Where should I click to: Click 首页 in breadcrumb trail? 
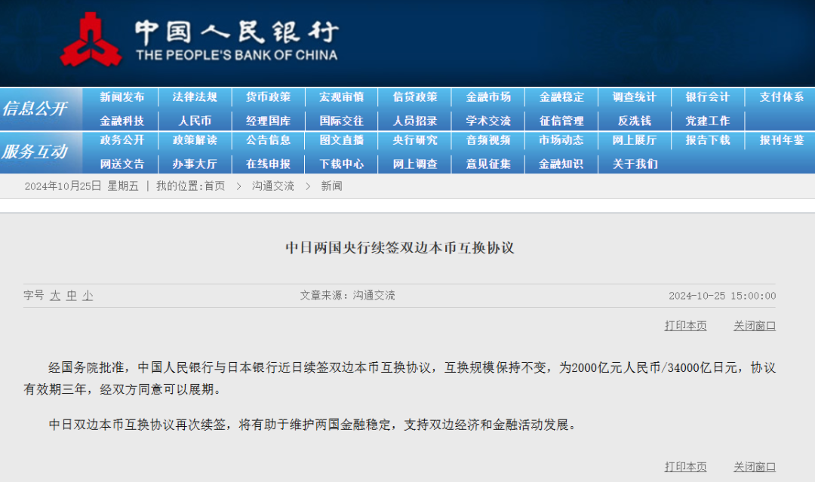tap(214, 186)
